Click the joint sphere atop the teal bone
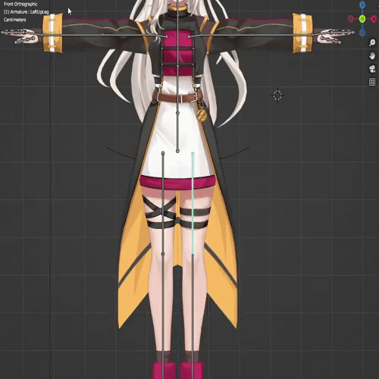The height and width of the screenshot is (379, 379). click(193, 153)
